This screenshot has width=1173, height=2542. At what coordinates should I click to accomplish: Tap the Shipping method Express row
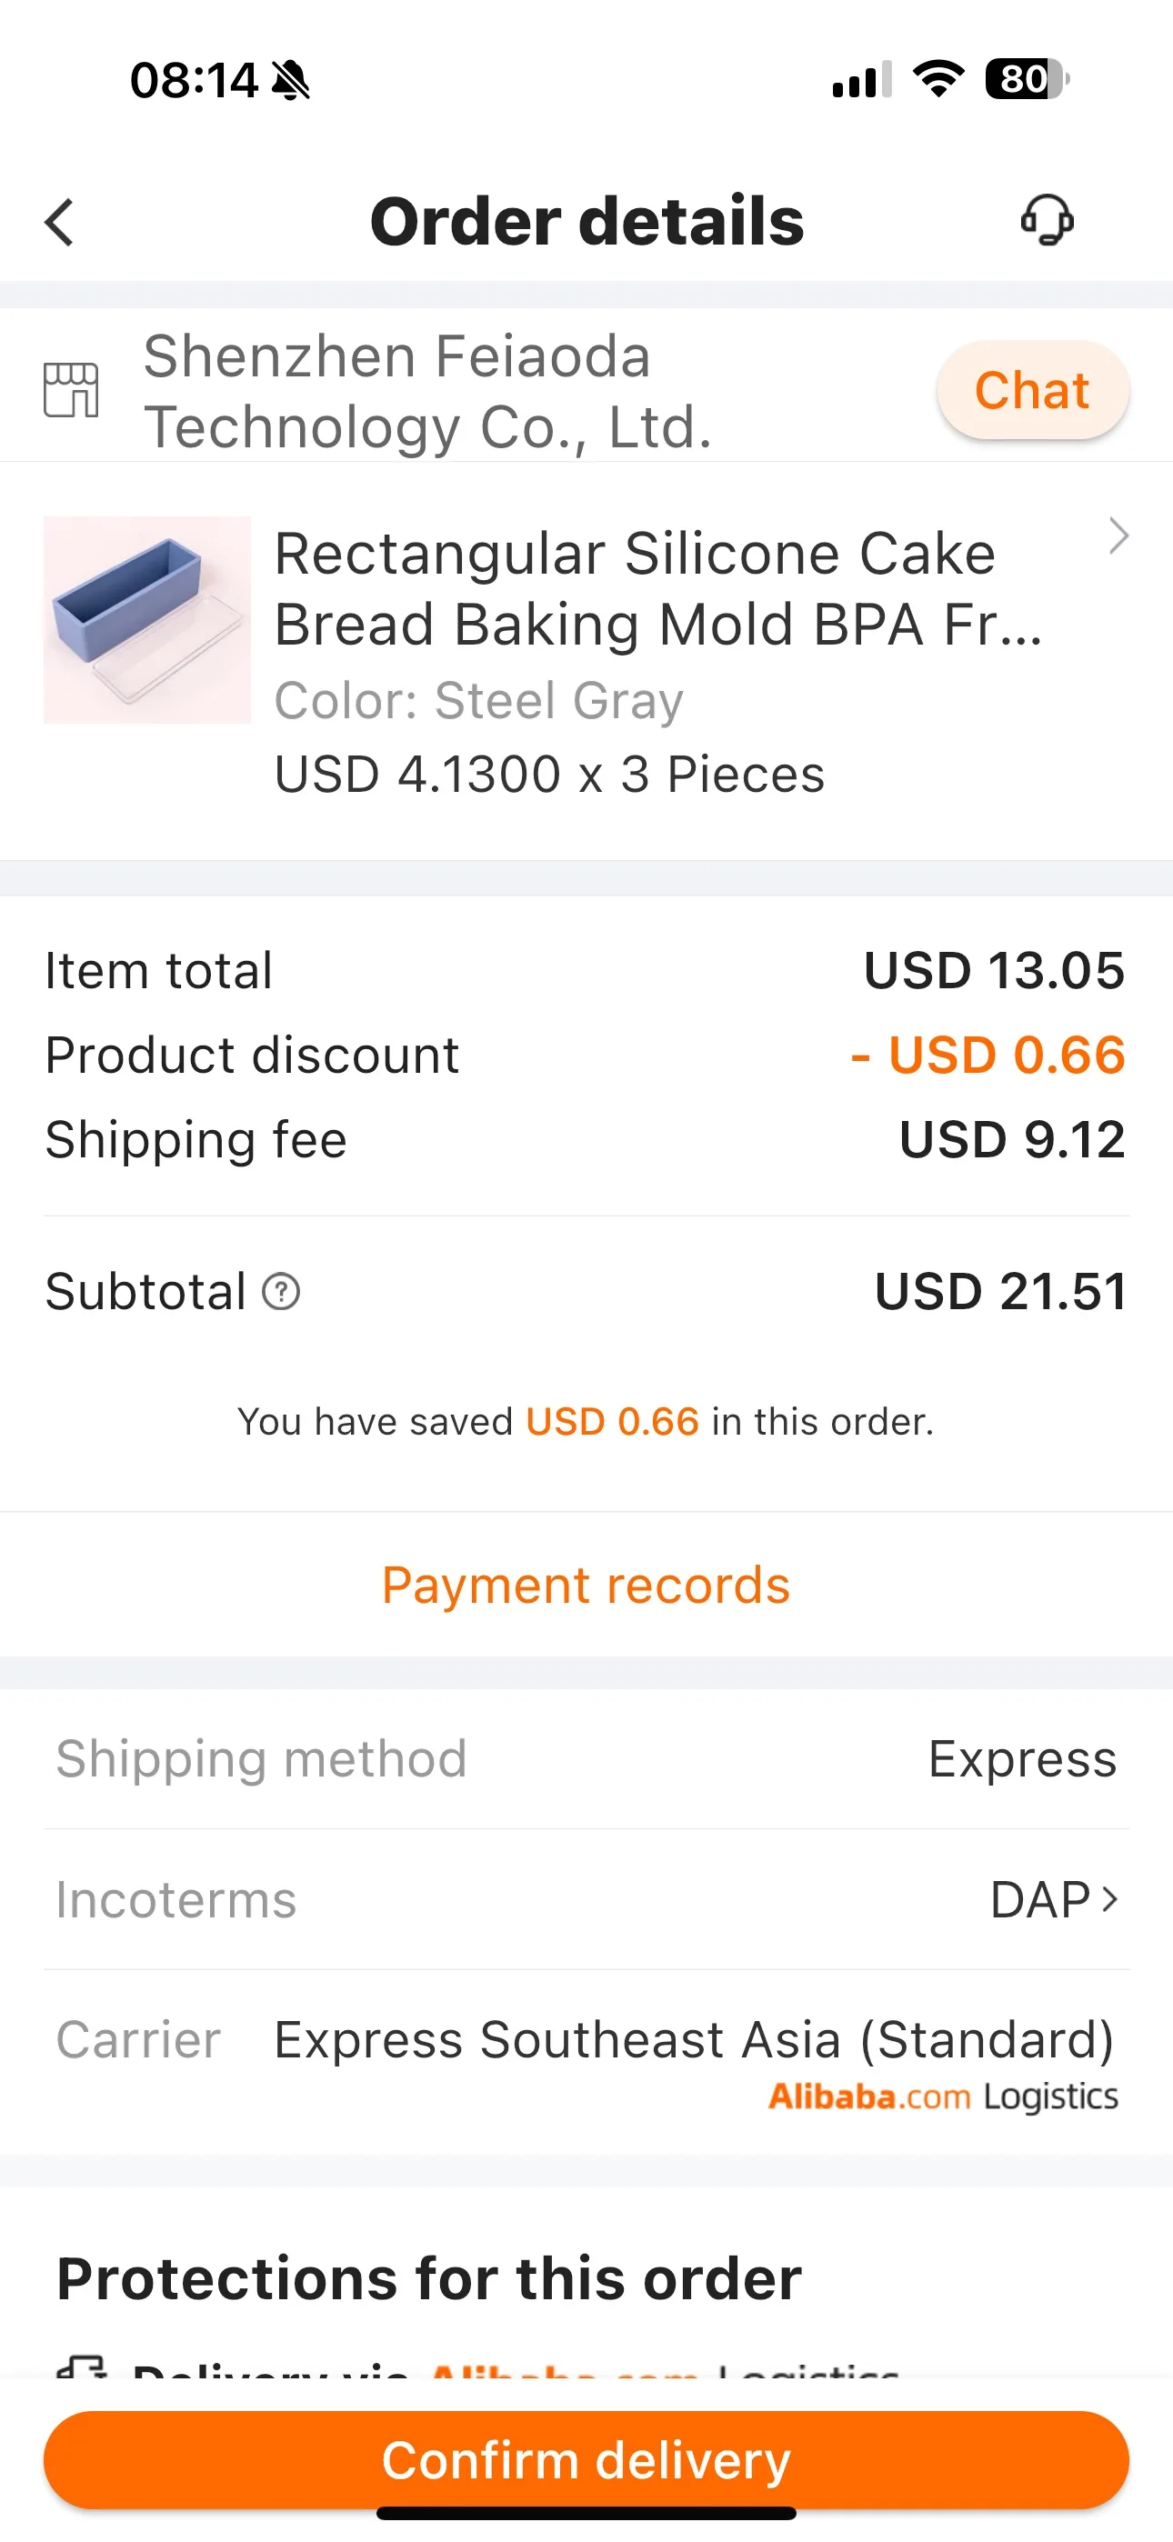586,1758
